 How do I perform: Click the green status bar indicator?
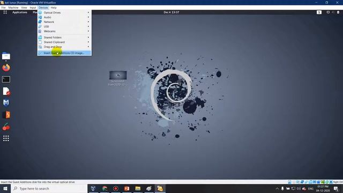(x=323, y=182)
